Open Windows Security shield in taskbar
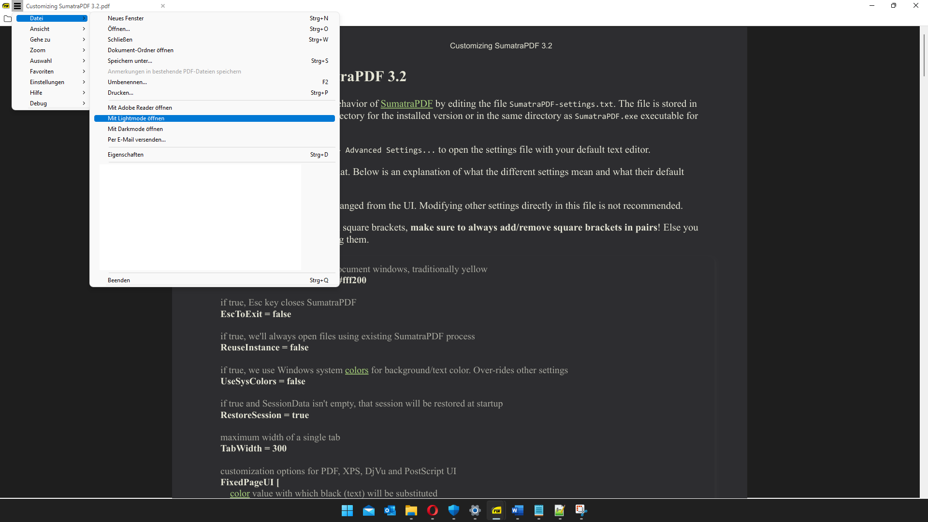 coord(454,511)
